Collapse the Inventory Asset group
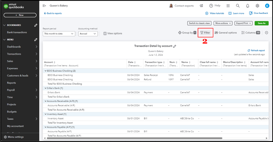Viewport: 273px width, 142px height. coord(45,114)
